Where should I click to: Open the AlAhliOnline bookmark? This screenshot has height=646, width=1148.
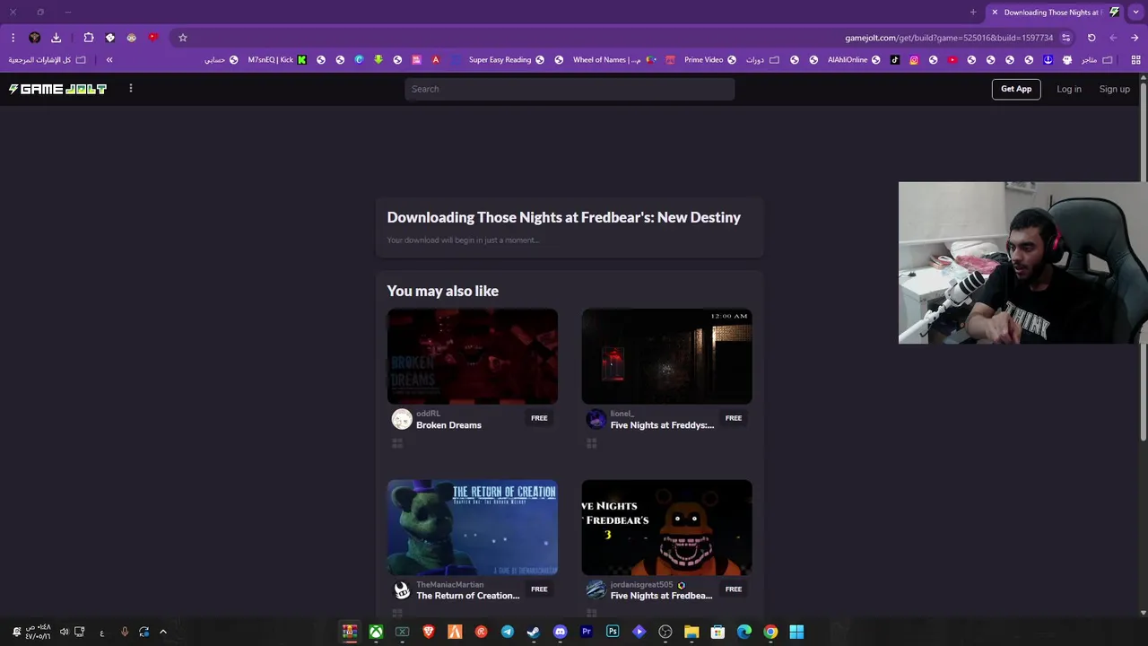point(854,60)
